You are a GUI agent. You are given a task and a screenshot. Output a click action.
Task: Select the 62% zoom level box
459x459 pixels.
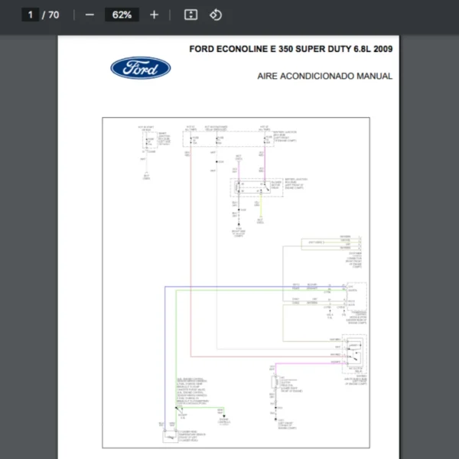[x=122, y=15]
